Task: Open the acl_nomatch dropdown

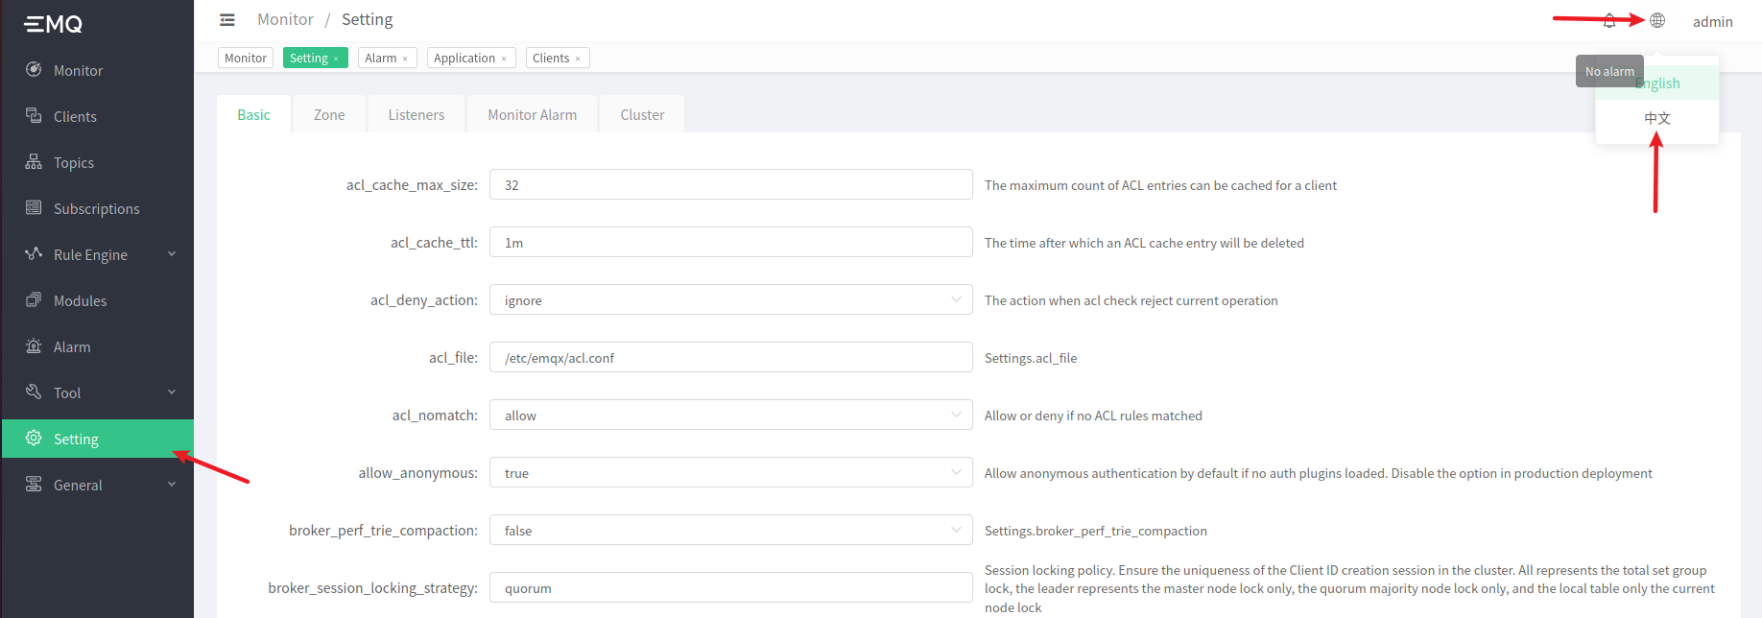Action: [x=731, y=416]
